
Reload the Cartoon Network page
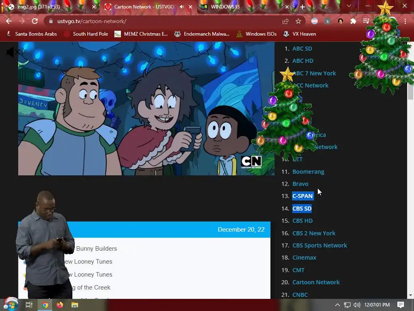(x=35, y=21)
